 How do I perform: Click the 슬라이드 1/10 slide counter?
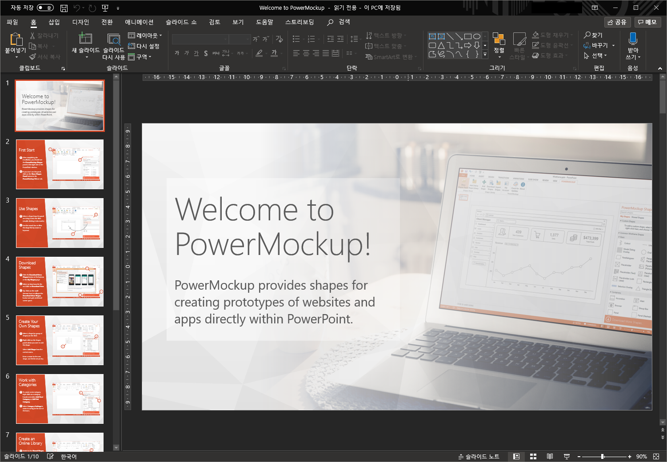pyautogui.click(x=21, y=456)
